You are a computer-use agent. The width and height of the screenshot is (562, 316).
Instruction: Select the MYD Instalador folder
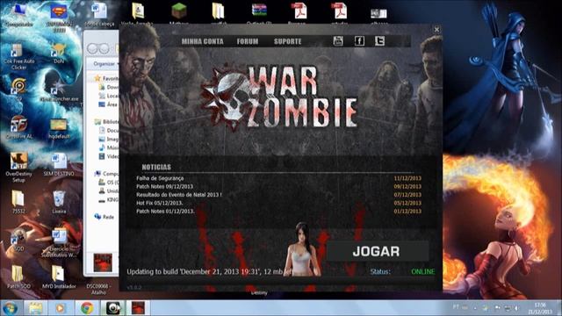59,277
